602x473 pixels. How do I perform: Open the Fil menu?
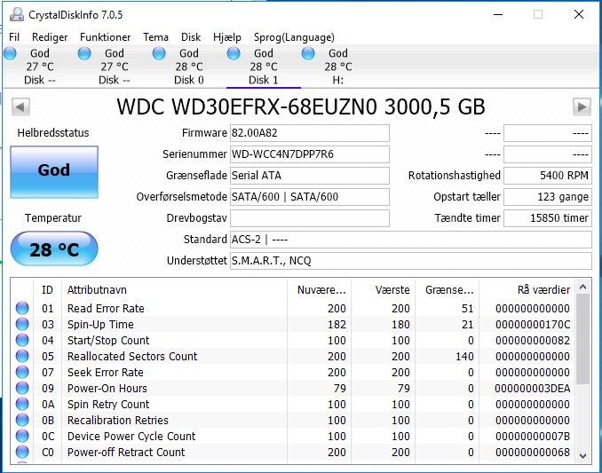click(14, 37)
